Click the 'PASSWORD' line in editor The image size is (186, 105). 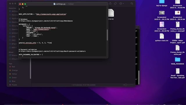[x=32, y=33]
